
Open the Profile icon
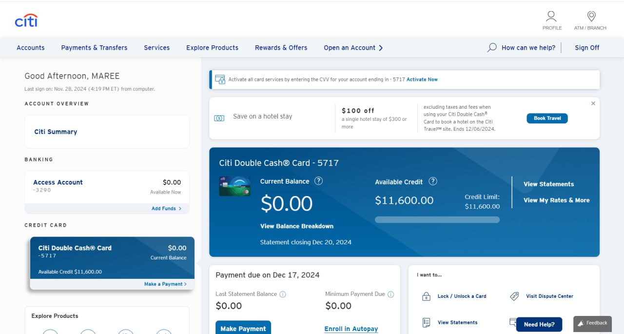pyautogui.click(x=551, y=17)
